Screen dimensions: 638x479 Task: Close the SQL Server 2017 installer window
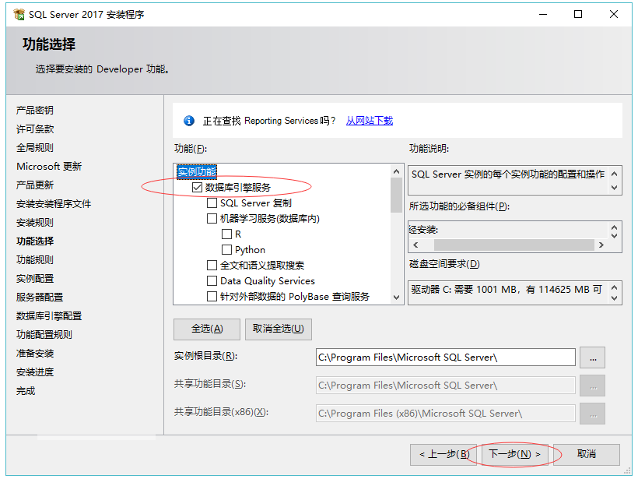tap(614, 14)
